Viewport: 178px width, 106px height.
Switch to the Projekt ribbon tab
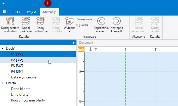click(x=32, y=12)
